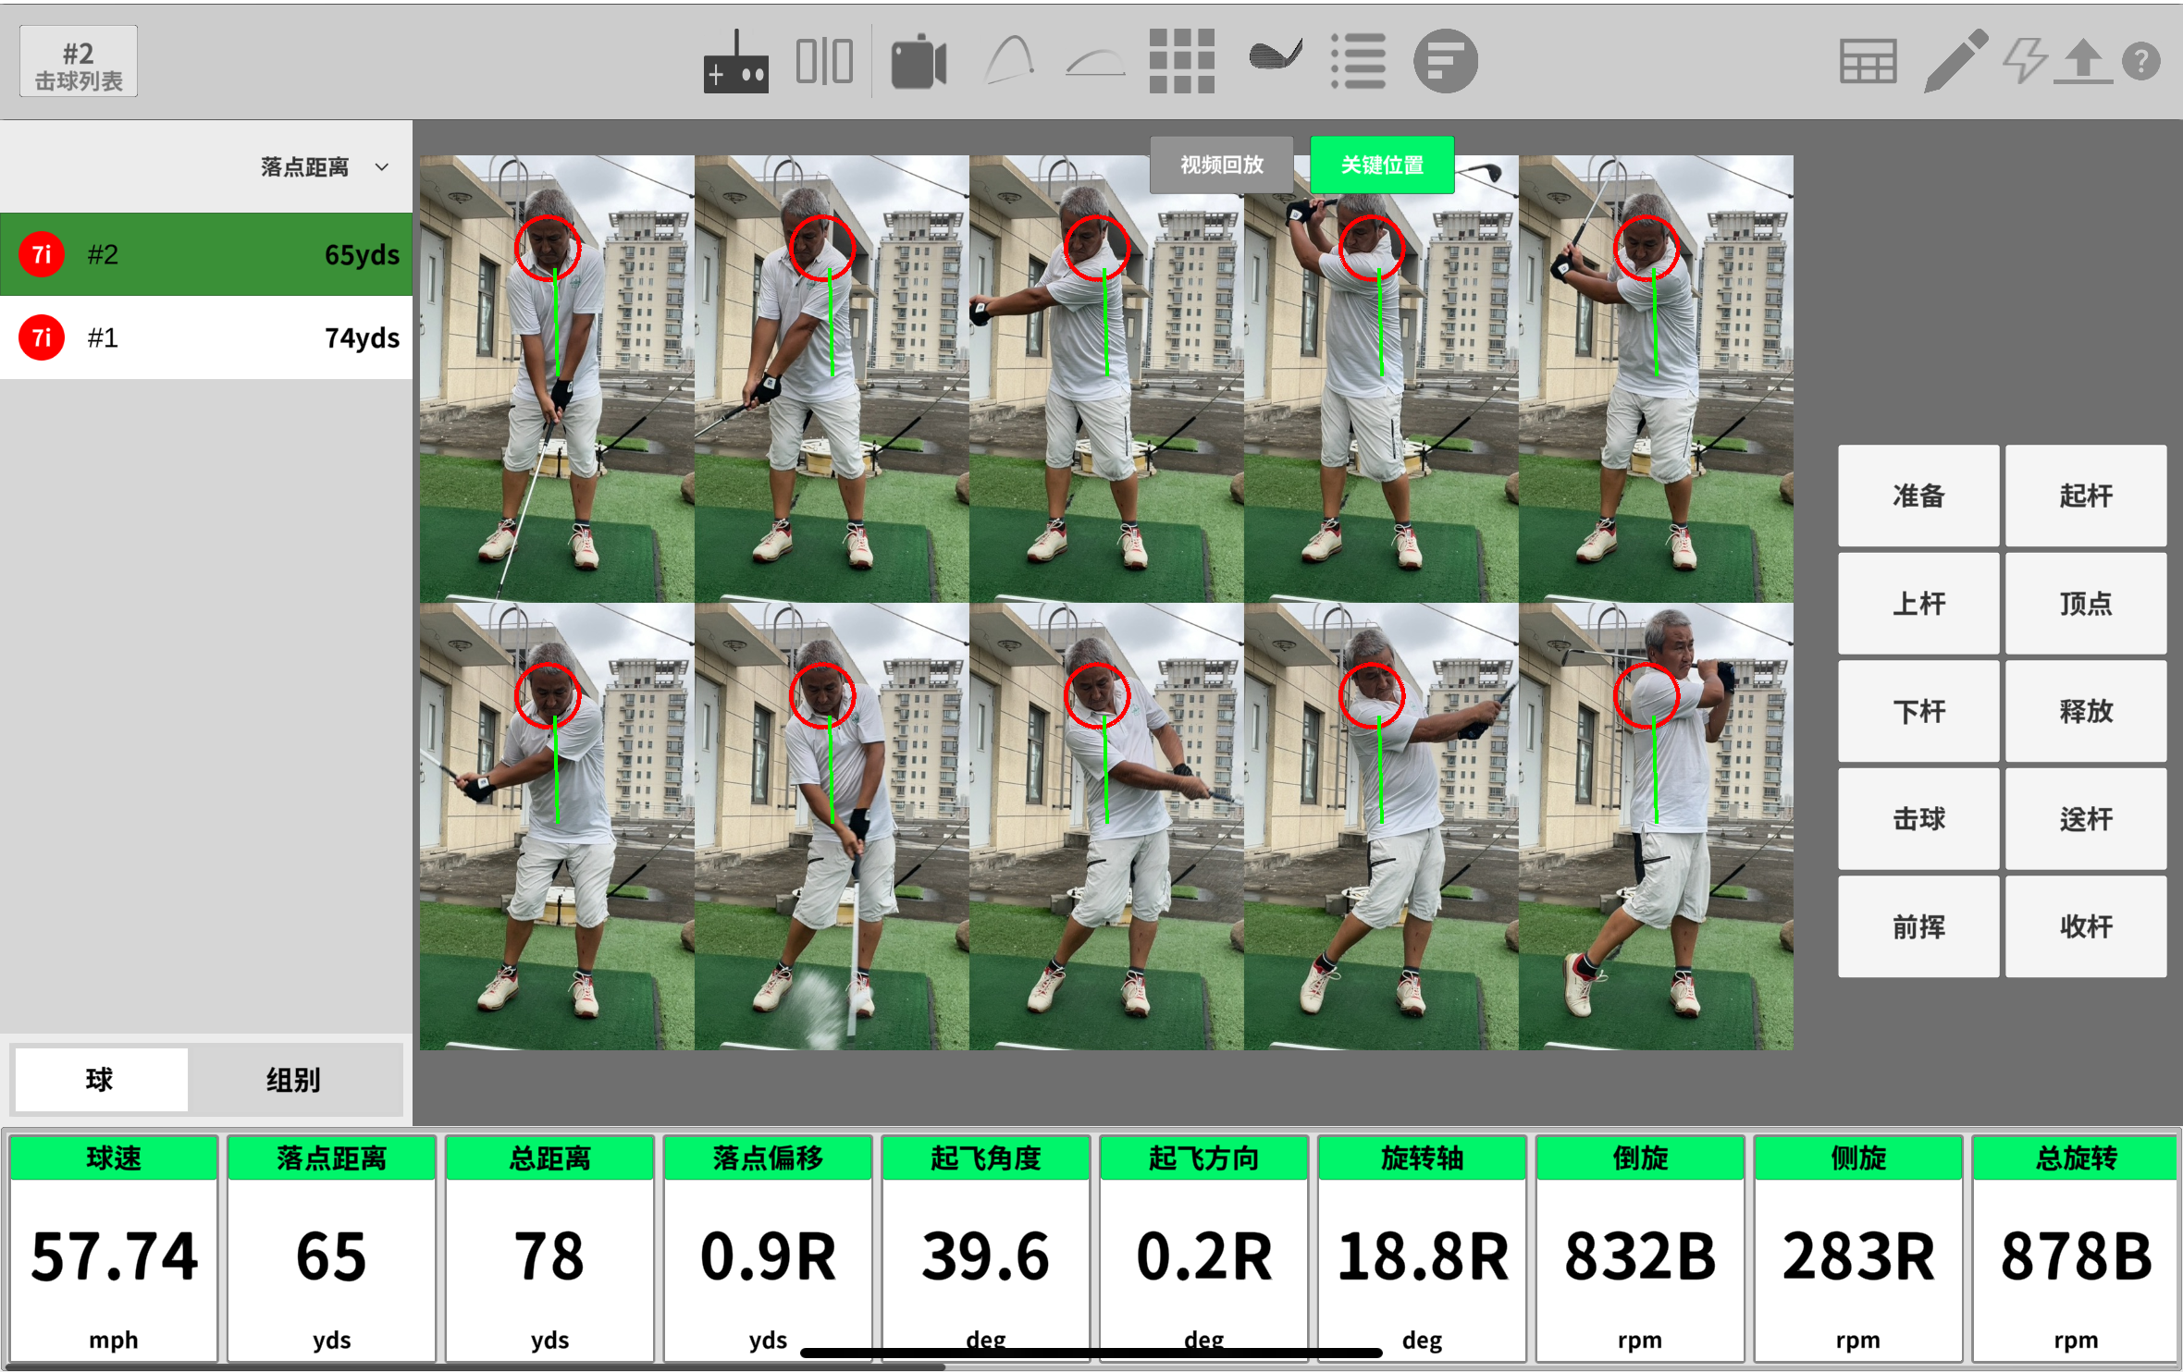The width and height of the screenshot is (2183, 1372).
Task: Switch to 关键位置 key positions tab
Action: (1382, 165)
